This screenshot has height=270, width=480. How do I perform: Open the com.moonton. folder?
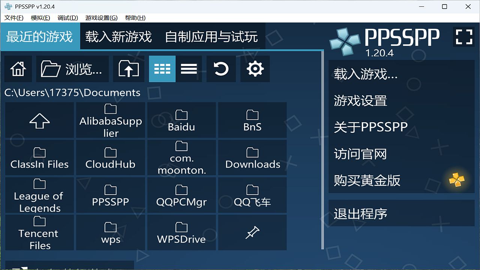coord(181,157)
